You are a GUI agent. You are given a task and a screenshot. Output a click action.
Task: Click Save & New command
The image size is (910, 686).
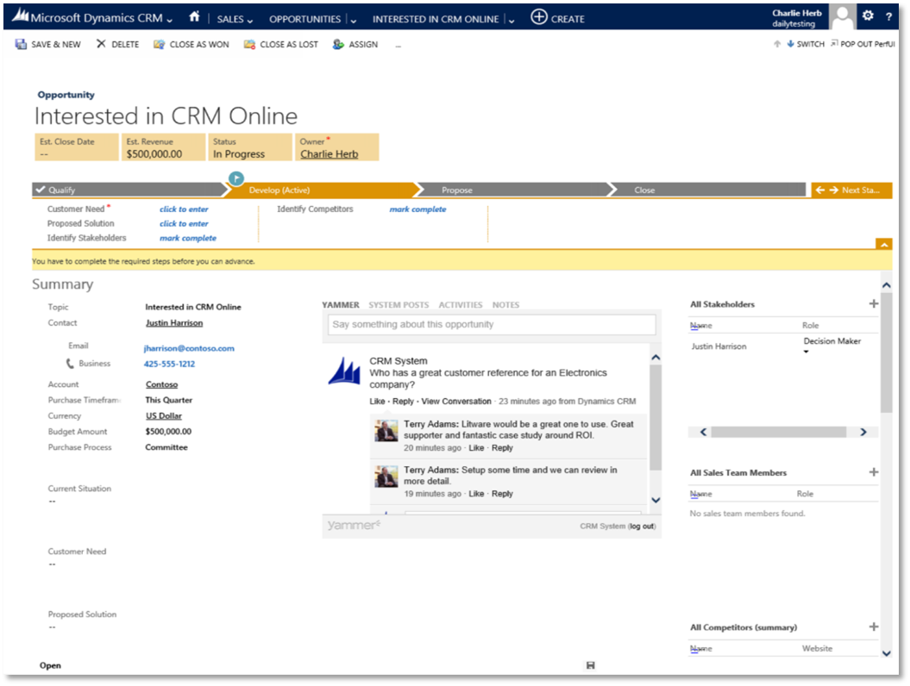pos(48,44)
